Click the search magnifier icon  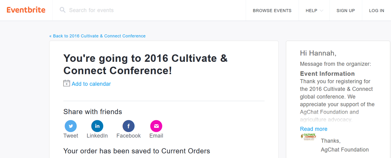click(x=62, y=10)
